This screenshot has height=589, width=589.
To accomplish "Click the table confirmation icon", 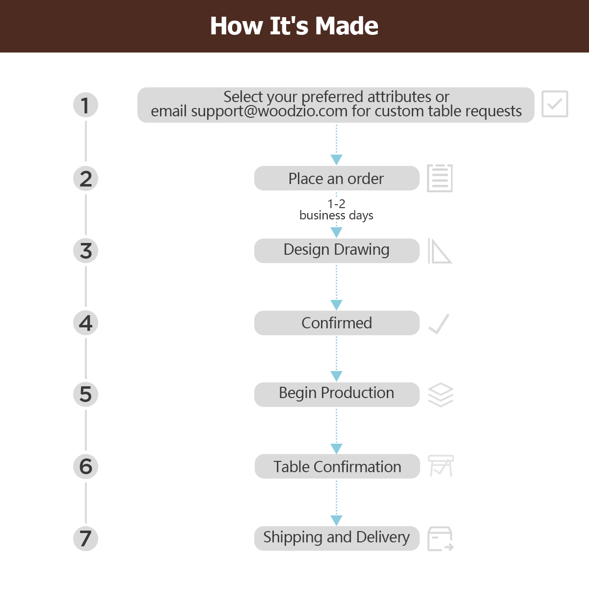I will click(x=440, y=466).
